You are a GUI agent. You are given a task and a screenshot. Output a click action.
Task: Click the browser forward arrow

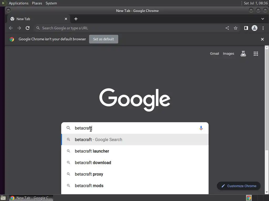click(19, 28)
